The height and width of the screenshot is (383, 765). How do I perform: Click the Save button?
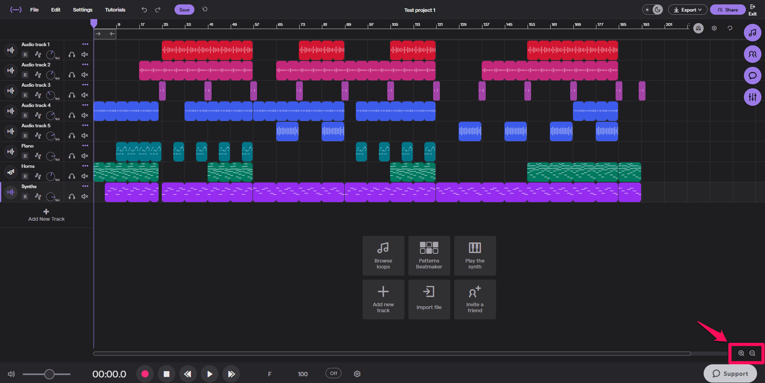[184, 10]
